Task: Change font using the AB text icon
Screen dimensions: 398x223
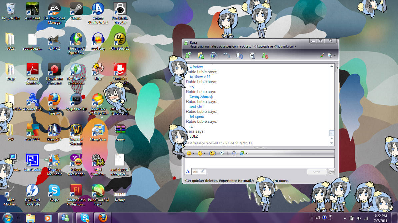Action: coord(234,153)
